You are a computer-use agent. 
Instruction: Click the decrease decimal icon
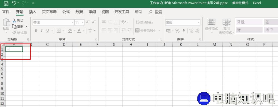pos(197,31)
